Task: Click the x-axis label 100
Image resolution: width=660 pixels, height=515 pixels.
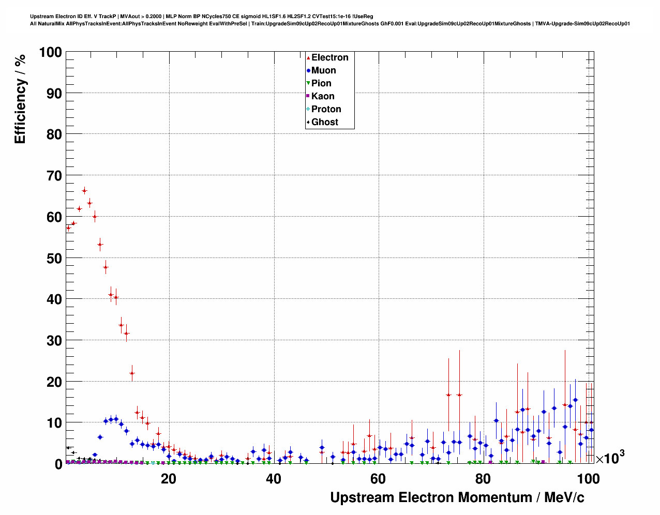Action: point(588,479)
